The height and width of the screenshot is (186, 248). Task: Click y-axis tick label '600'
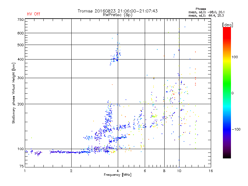[20, 33]
